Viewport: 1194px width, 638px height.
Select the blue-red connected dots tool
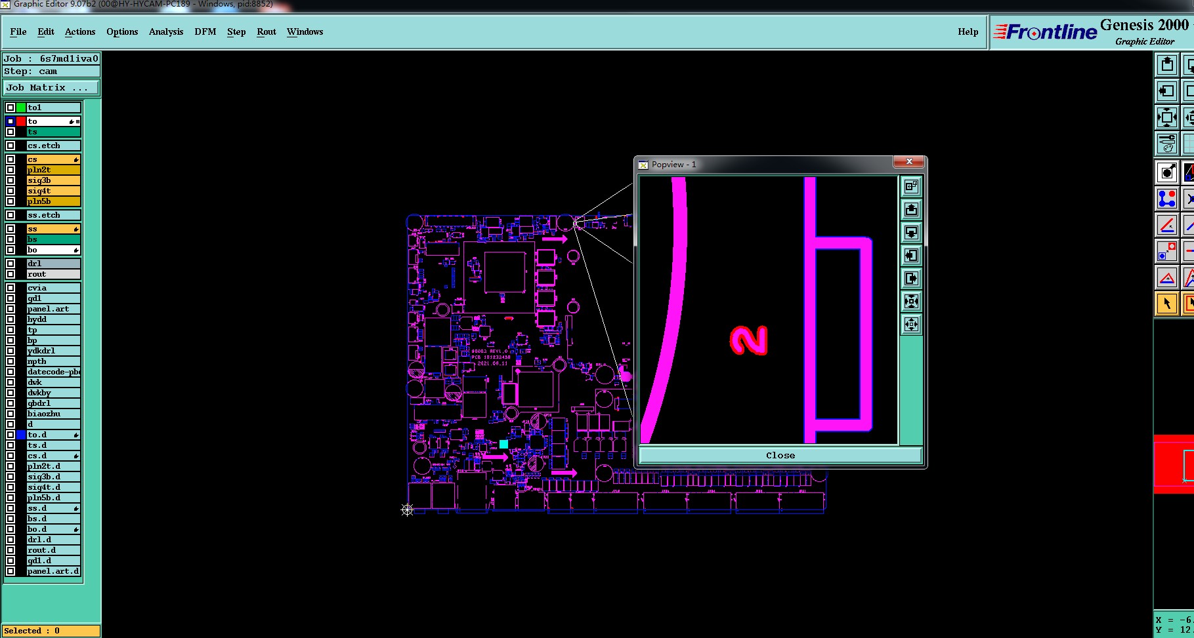(1167, 198)
